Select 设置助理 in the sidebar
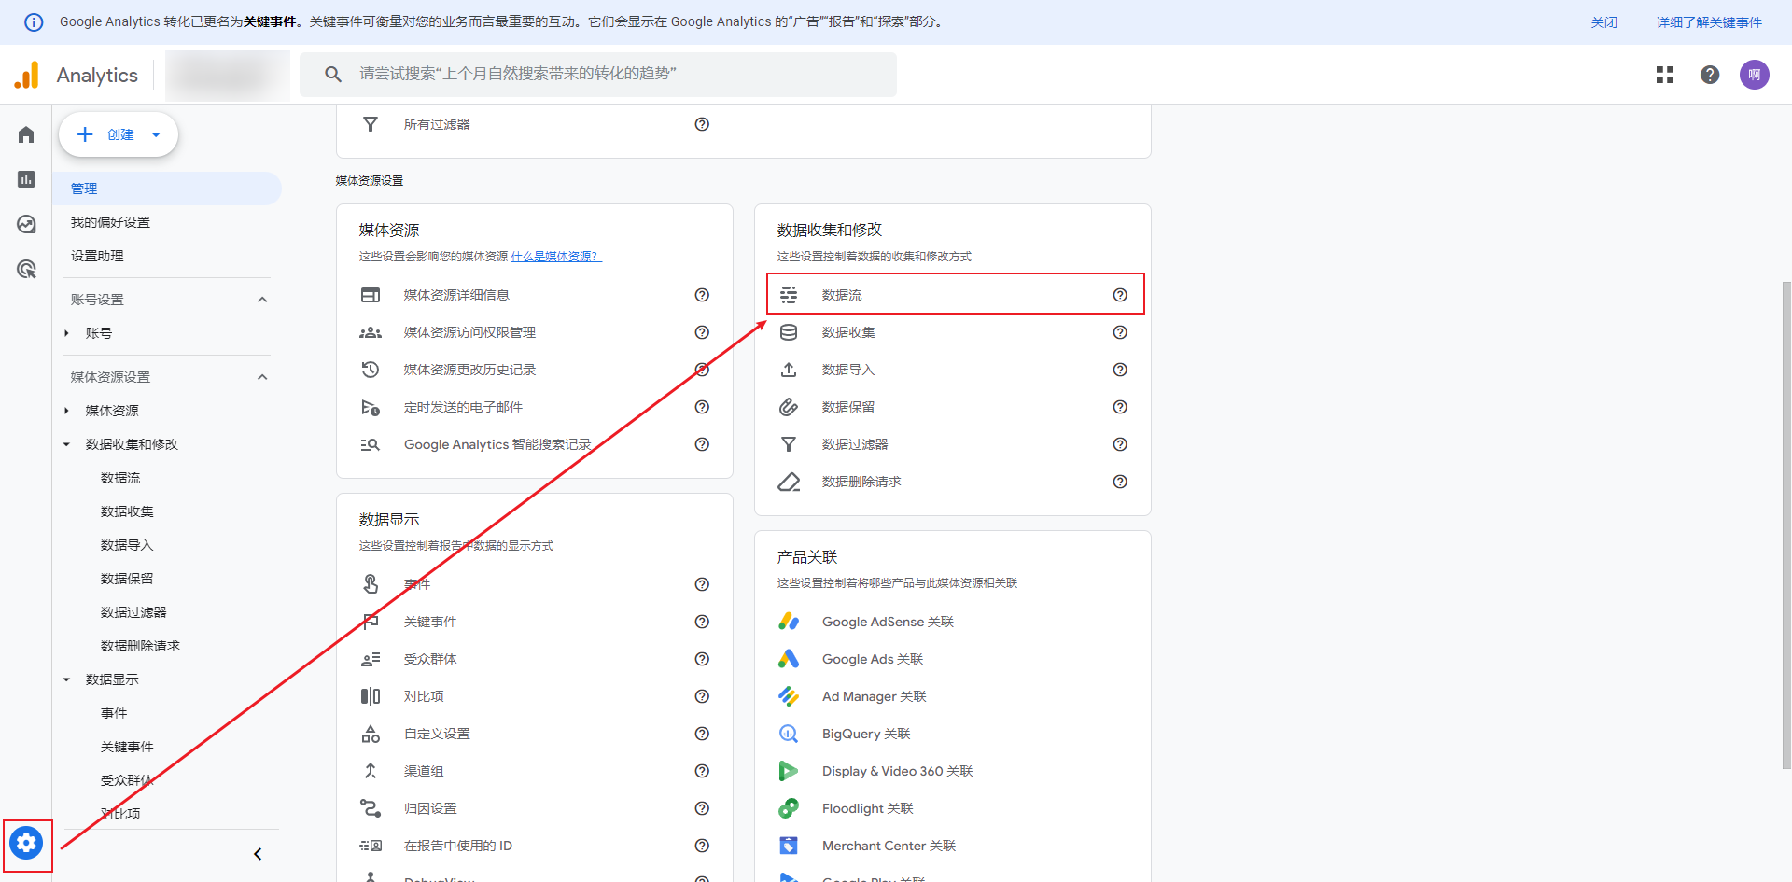Viewport: 1792px width, 882px height. click(97, 256)
